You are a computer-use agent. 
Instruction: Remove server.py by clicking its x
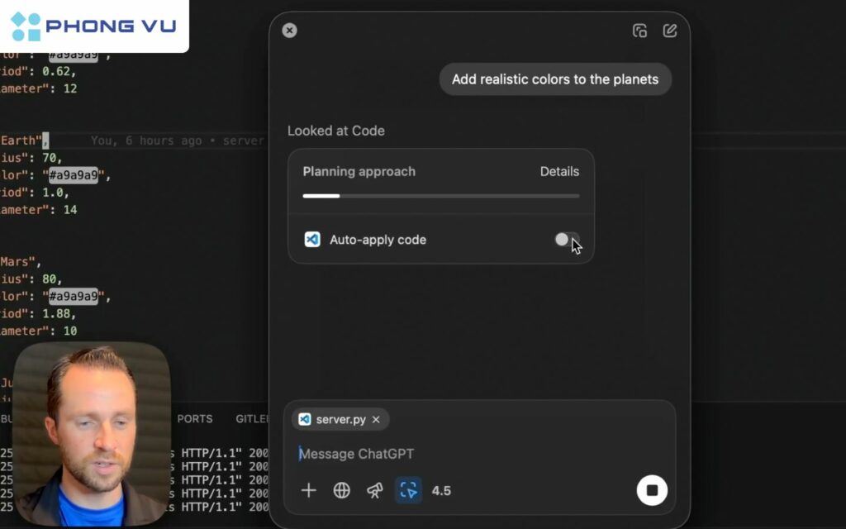[376, 419]
